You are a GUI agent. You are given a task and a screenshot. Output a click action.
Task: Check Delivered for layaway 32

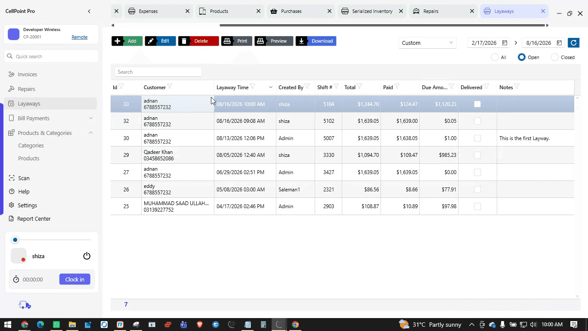477,121
